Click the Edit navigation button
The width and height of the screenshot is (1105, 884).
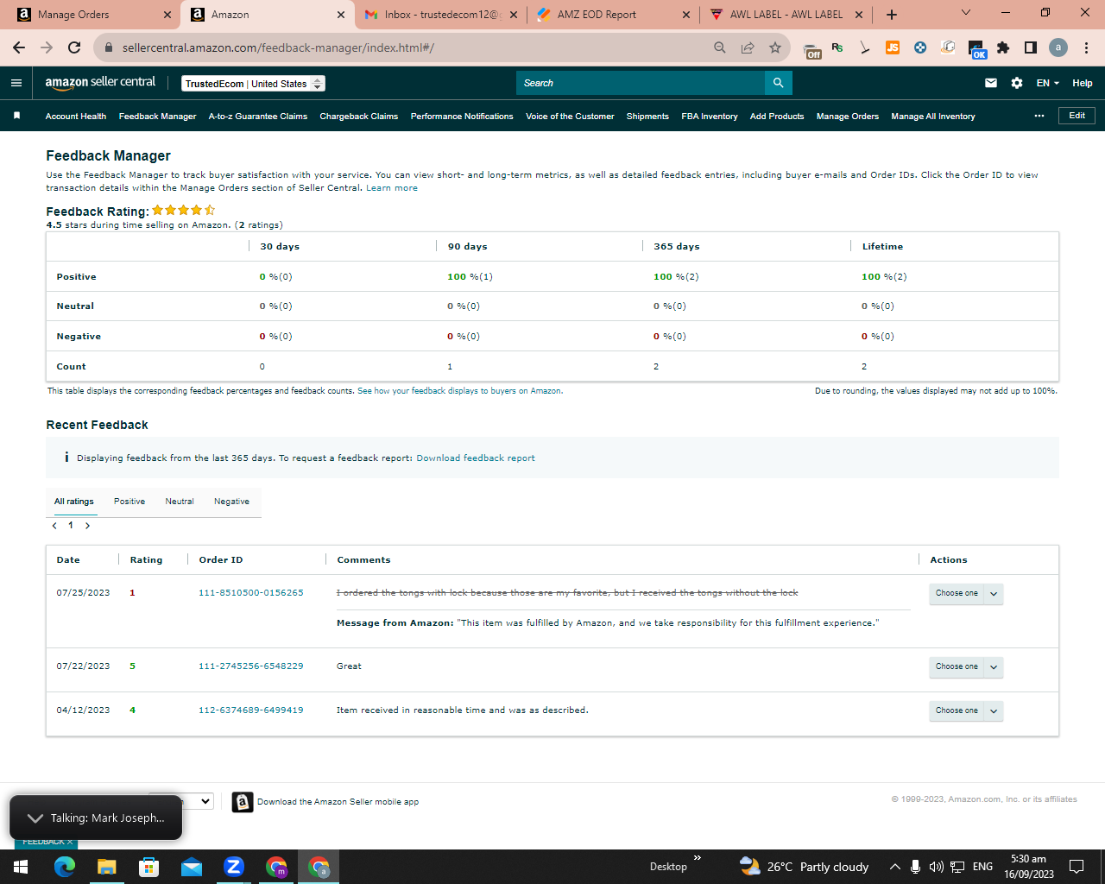point(1077,116)
